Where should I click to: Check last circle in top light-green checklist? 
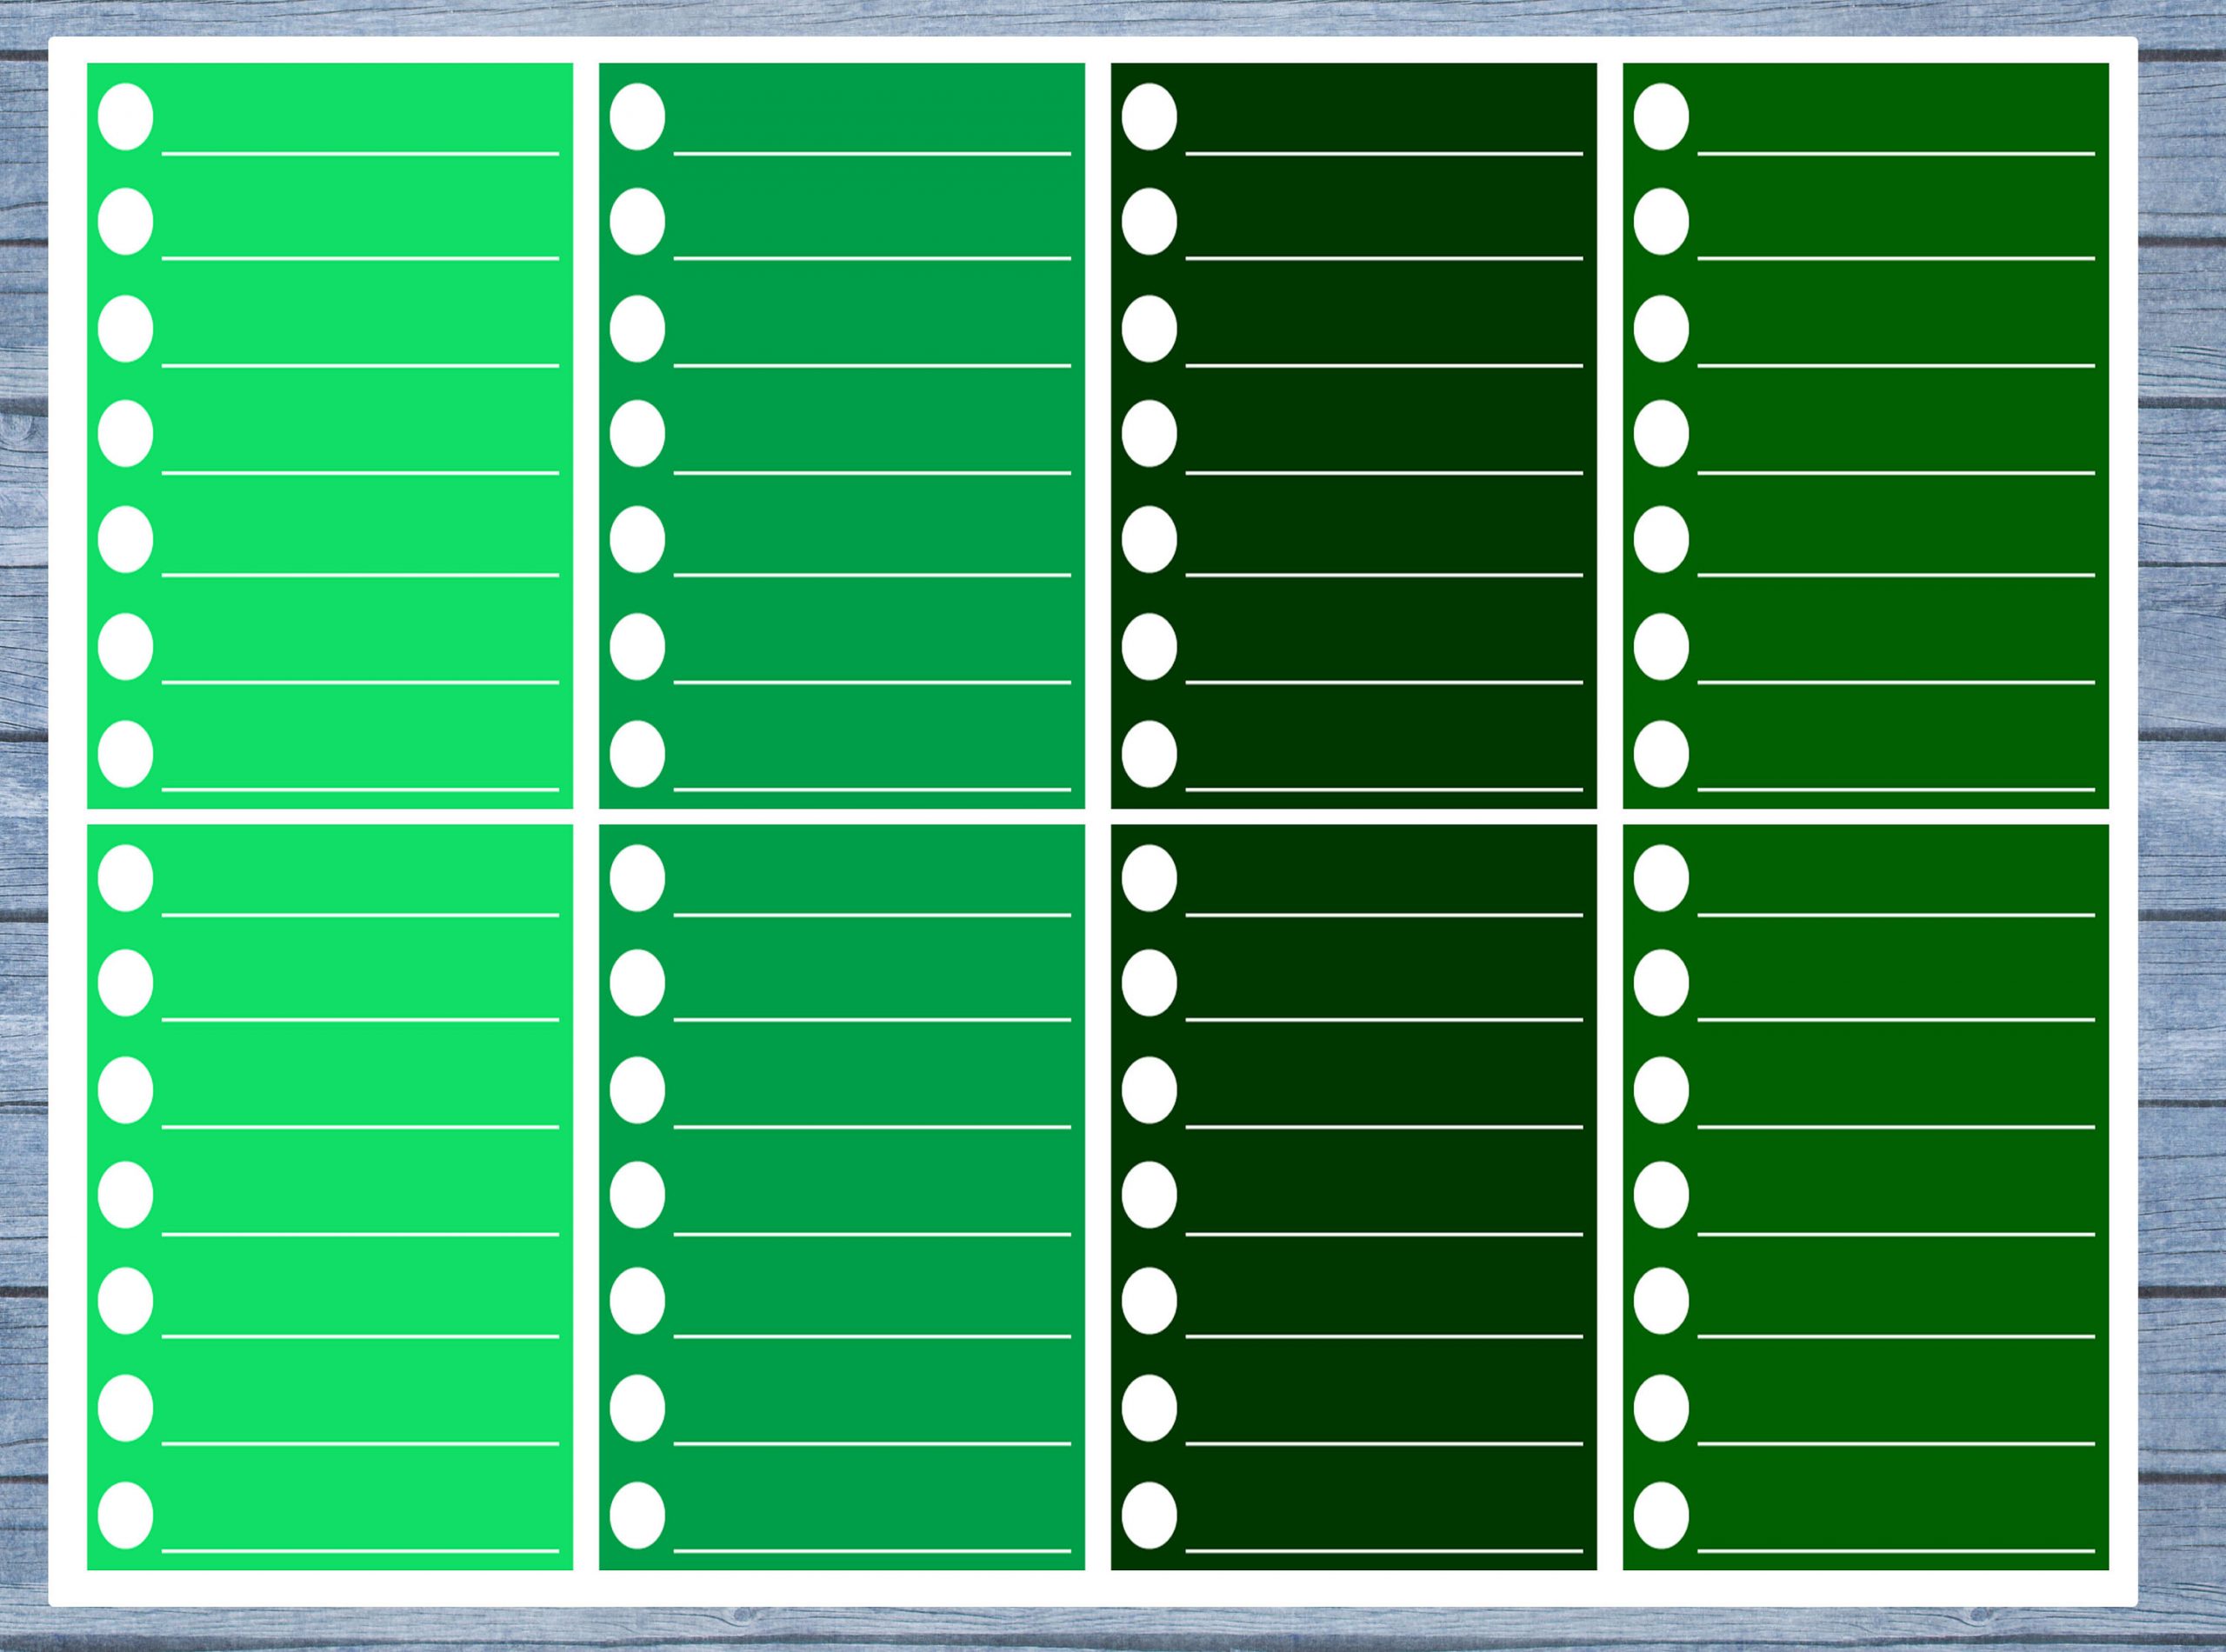125,753
